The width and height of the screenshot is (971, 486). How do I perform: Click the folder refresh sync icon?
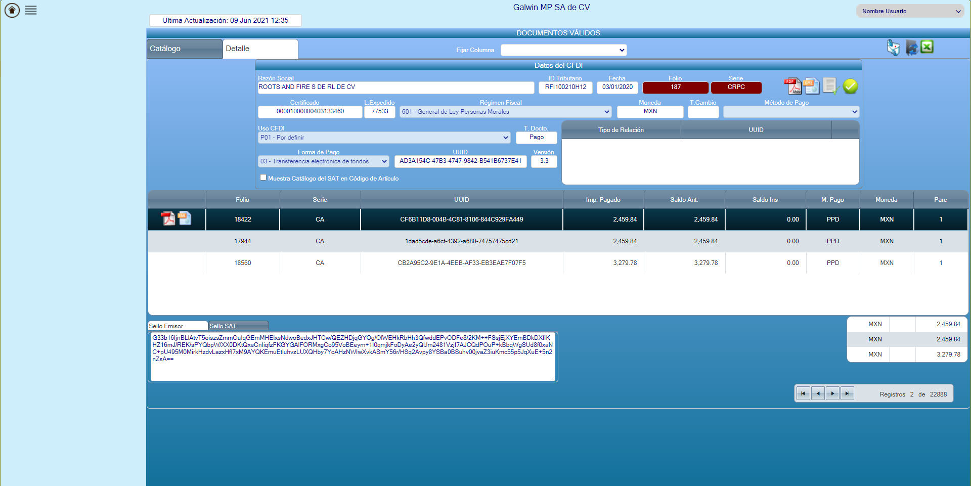(x=911, y=48)
